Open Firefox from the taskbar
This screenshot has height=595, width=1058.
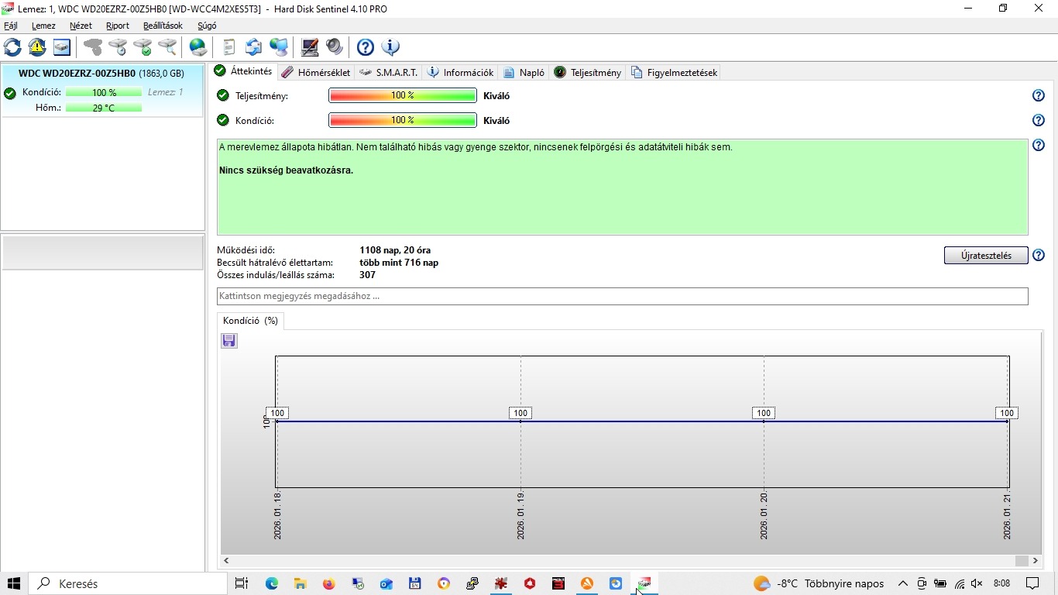tap(329, 583)
